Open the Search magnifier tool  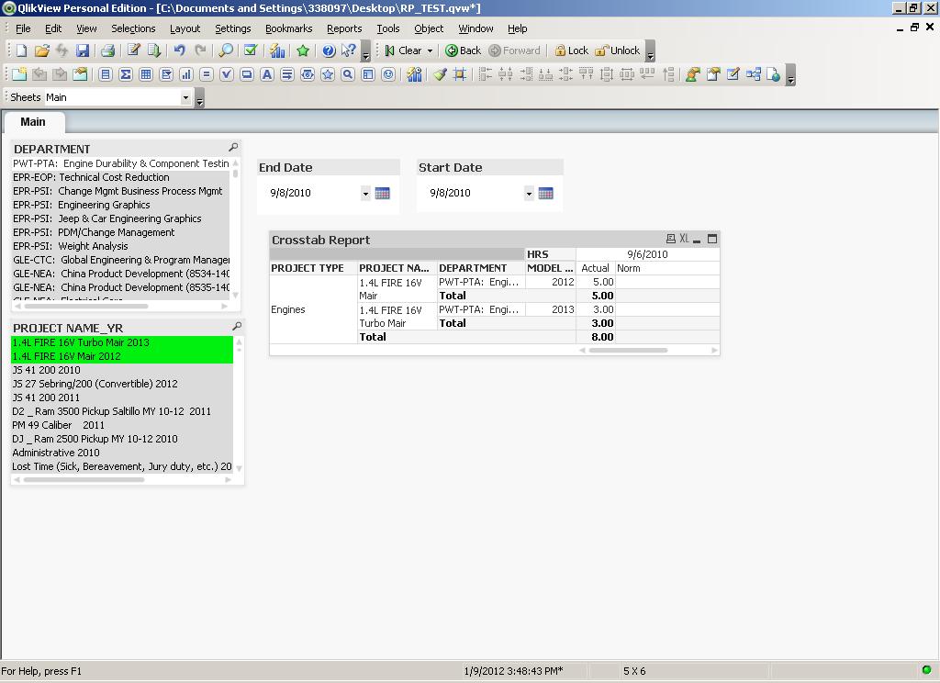(x=226, y=51)
